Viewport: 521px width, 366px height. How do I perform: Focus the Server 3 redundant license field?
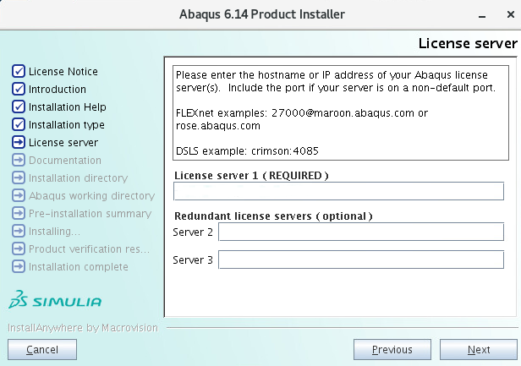pos(361,259)
